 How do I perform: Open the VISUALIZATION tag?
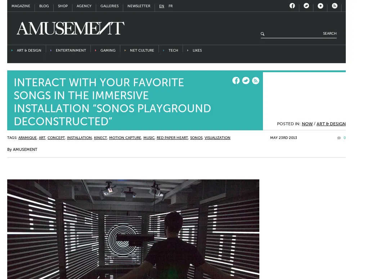pyautogui.click(x=218, y=138)
